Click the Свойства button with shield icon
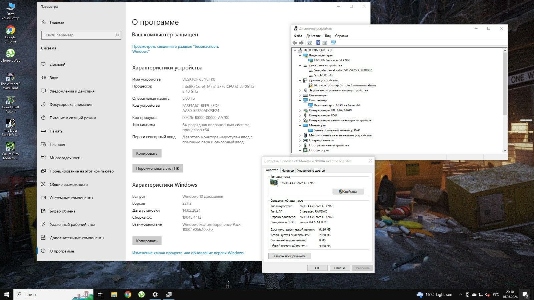The height and width of the screenshot is (300, 534). click(348, 192)
